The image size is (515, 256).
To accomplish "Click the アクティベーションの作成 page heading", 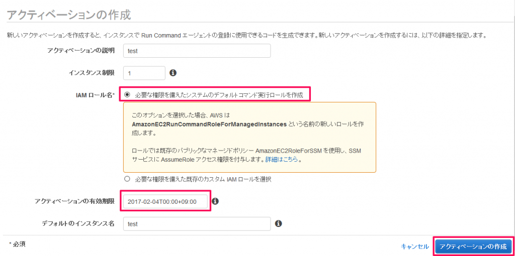I will (x=69, y=15).
